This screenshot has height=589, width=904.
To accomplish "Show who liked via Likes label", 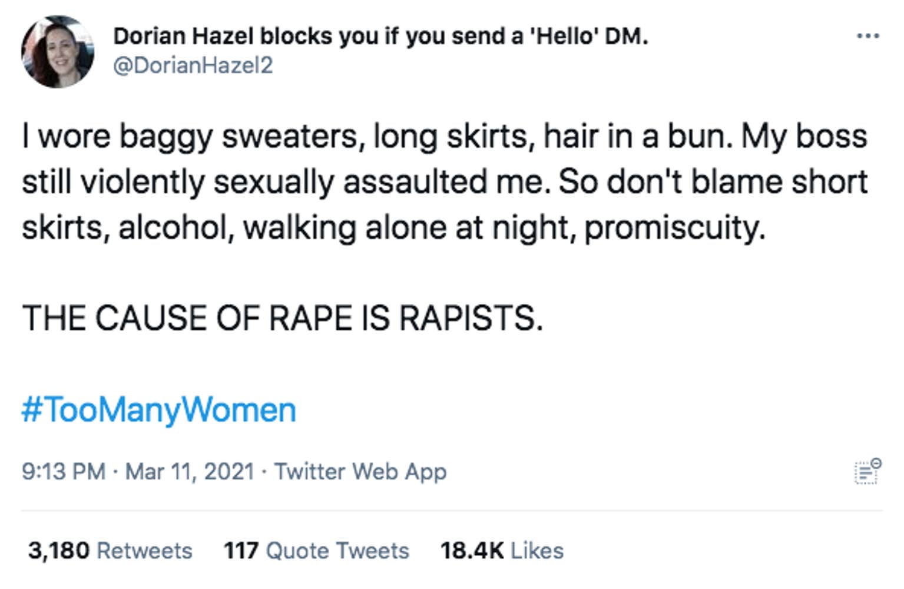I will coord(537,551).
